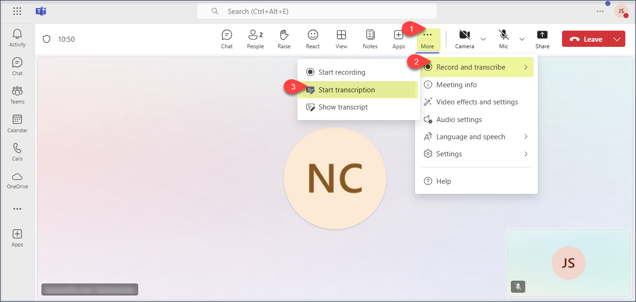636x302 pixels.
Task: Open meeting Notes
Action: 370,39
